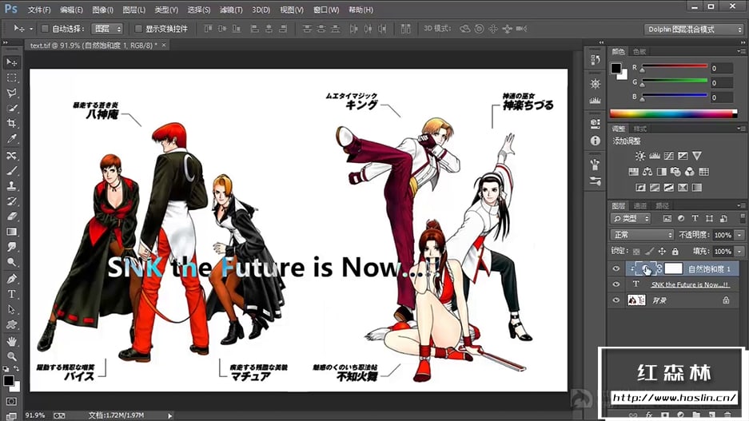Open the 类型 layer filter dropdown

631,218
